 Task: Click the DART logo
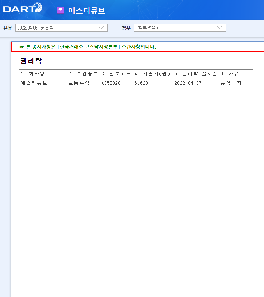pos(23,8)
